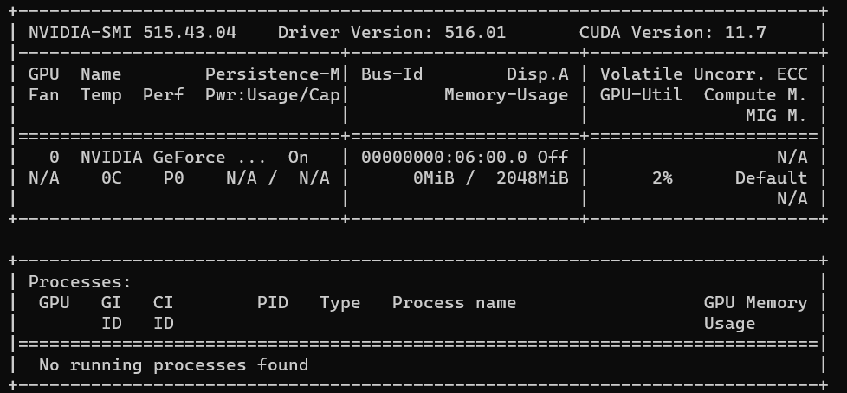Click the bus ID 00000000:06:00.0 value

point(443,157)
